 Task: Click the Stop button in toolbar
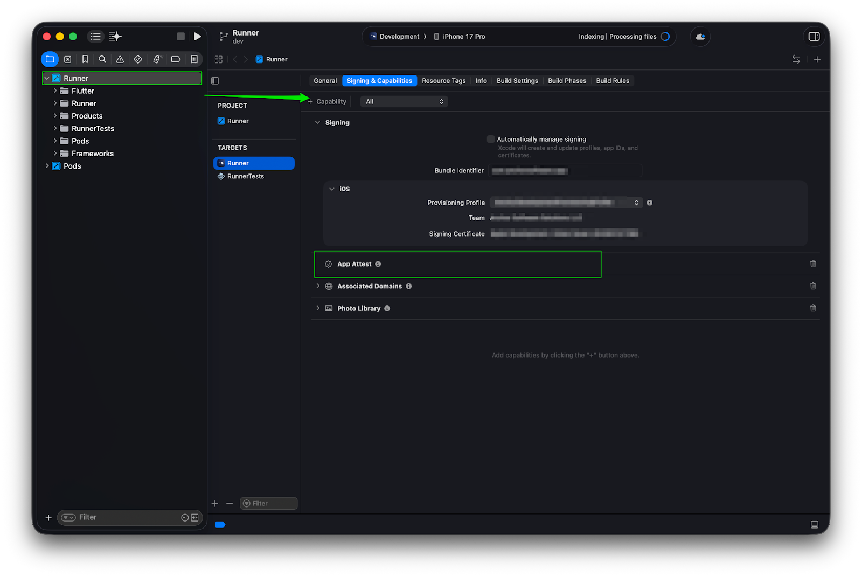[181, 37]
